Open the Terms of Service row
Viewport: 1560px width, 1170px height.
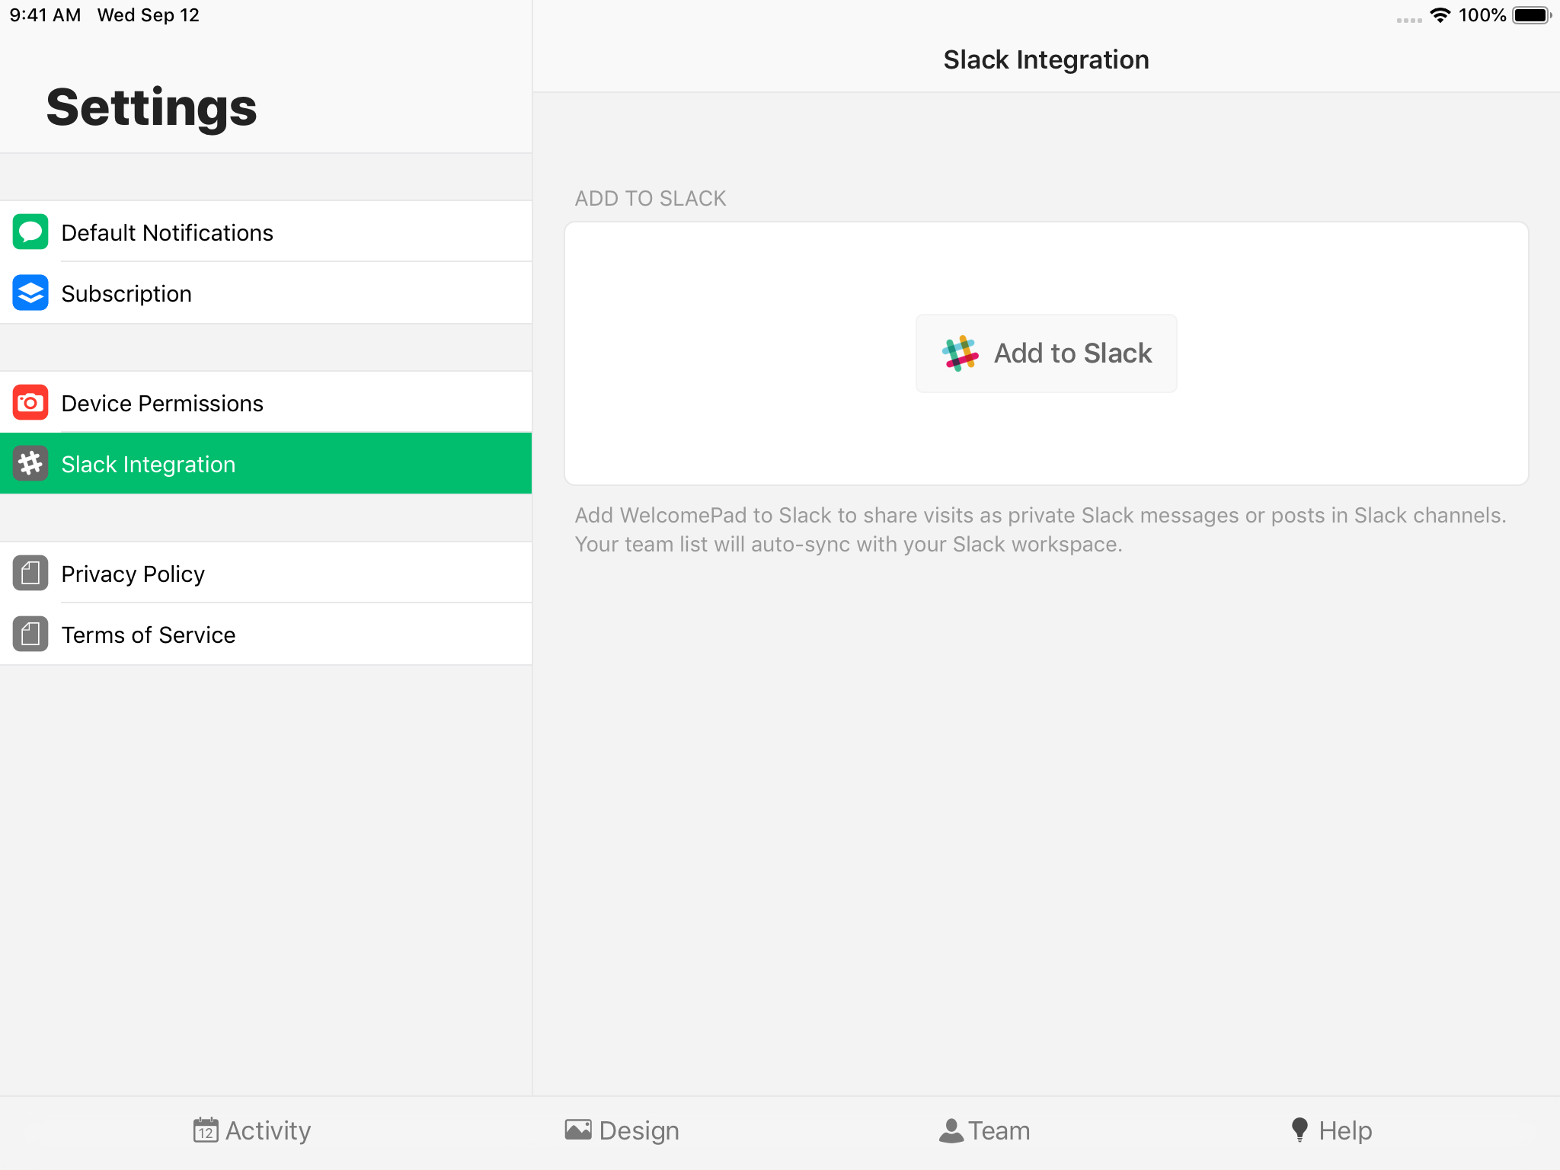pos(266,635)
